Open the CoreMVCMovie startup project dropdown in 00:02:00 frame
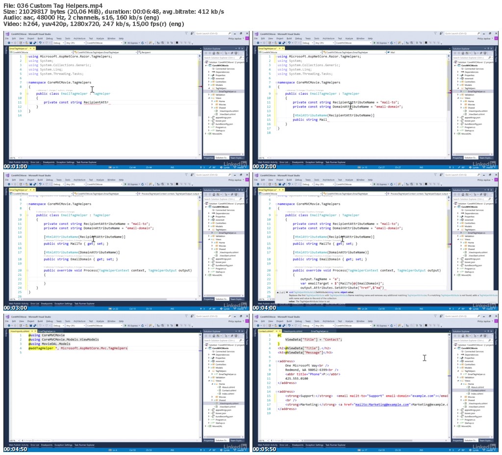The height and width of the screenshot is (455, 502). (x=354, y=43)
